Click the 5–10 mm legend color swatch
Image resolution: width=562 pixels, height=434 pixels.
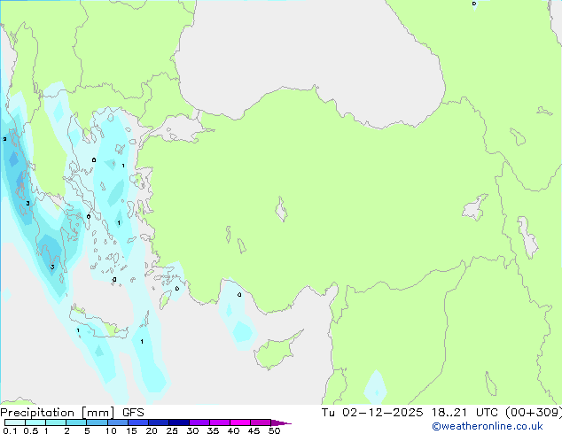[97, 422]
